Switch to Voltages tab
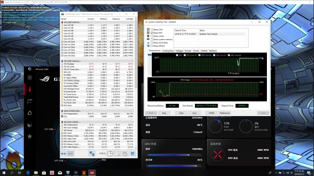This screenshot has height=176, width=314. (x=179, y=51)
